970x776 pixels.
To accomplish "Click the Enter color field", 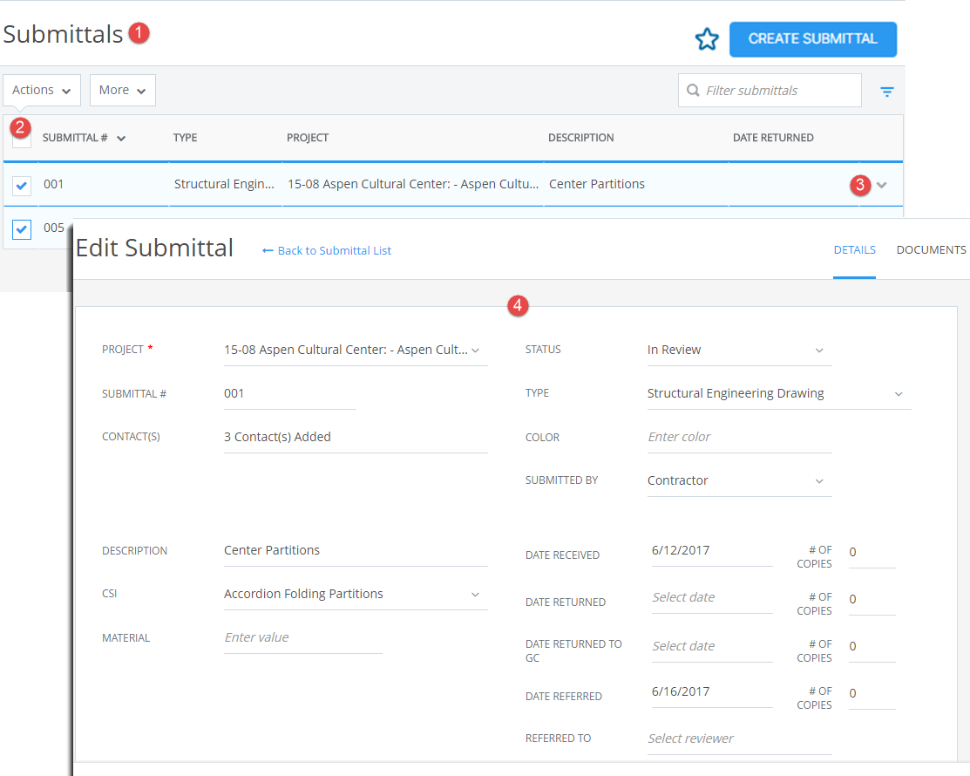I will point(739,438).
